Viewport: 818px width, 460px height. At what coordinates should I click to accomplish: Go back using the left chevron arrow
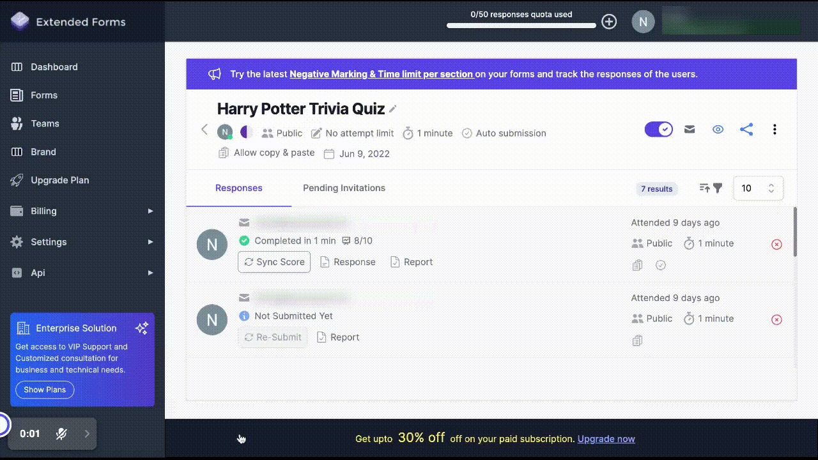coord(204,130)
